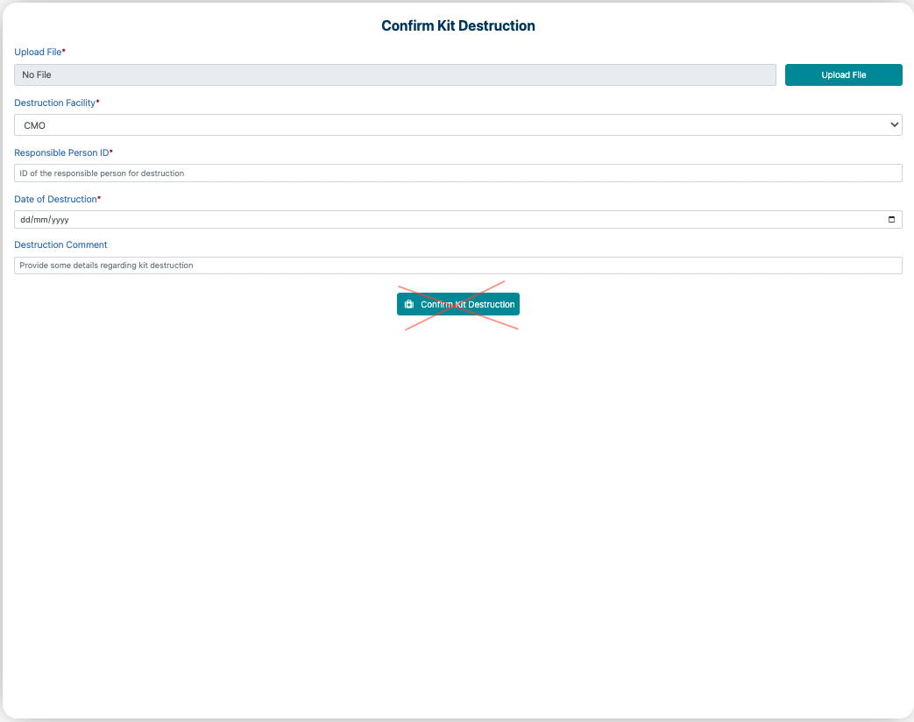Screen dimensions: 914x722
Task: Click the crossed-out Confirm Kit Destruction button
Action: [457, 304]
